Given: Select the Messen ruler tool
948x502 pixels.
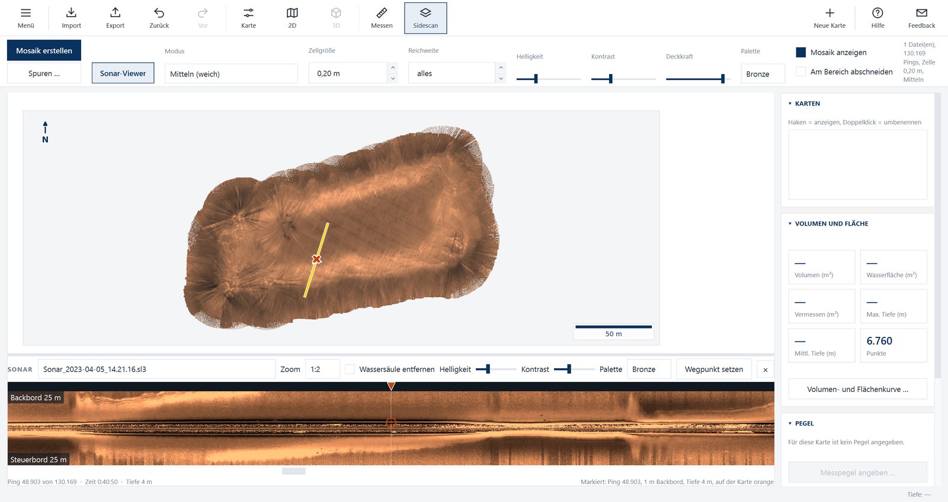Looking at the screenshot, I should (382, 13).
